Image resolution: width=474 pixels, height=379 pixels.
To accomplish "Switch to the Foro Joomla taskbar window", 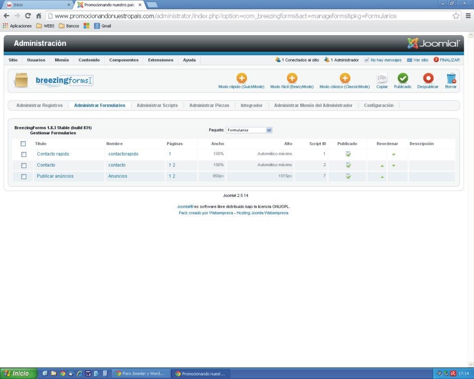I will pos(140,374).
